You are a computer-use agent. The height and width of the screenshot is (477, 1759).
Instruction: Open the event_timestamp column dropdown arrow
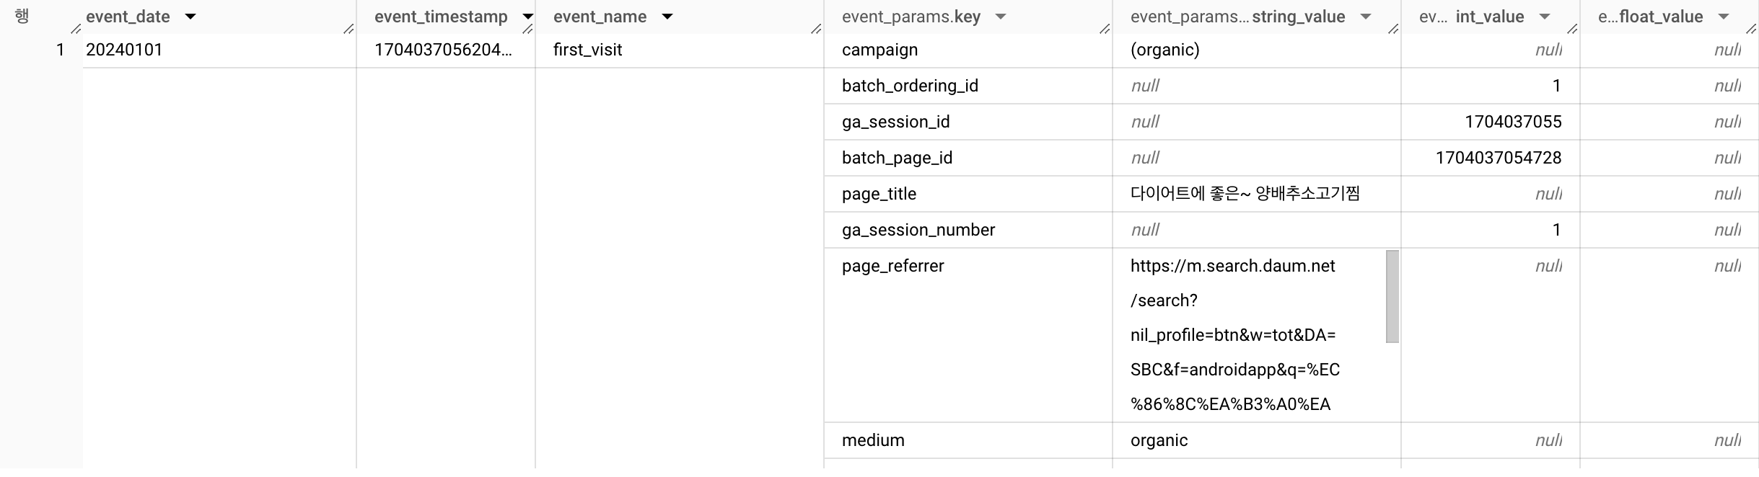point(527,17)
